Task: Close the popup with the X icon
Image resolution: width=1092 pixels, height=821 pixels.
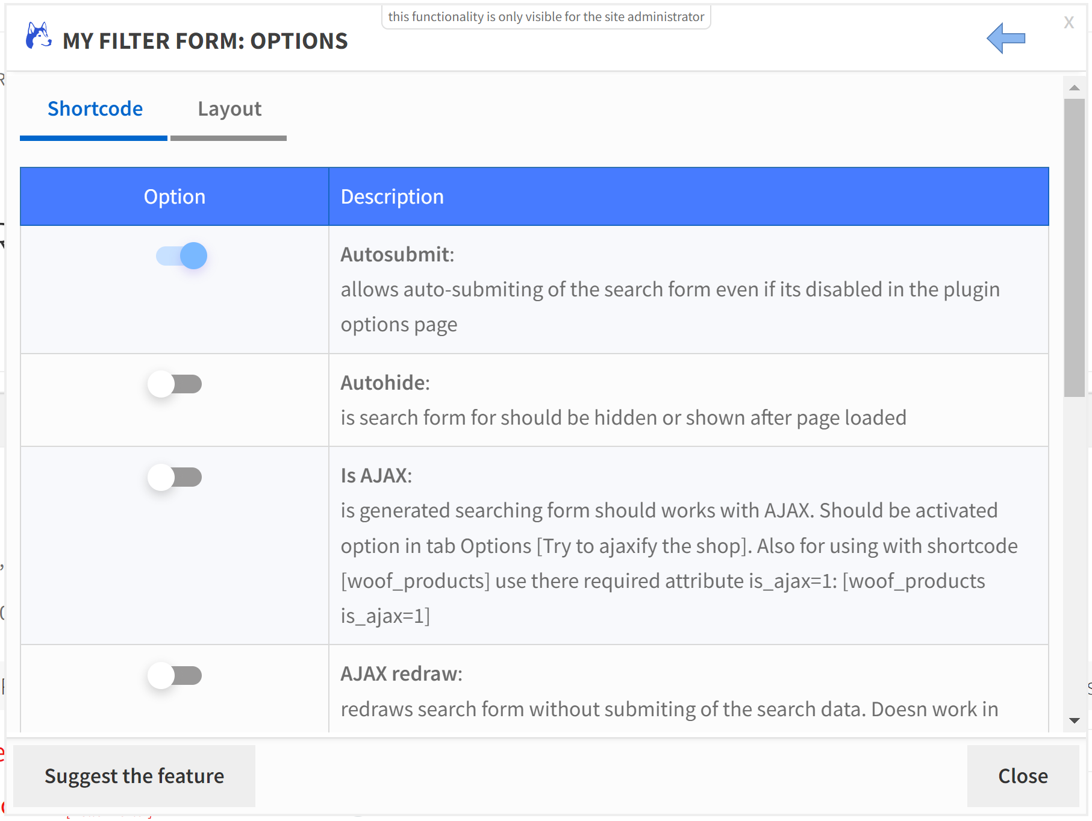Action: [x=1069, y=22]
